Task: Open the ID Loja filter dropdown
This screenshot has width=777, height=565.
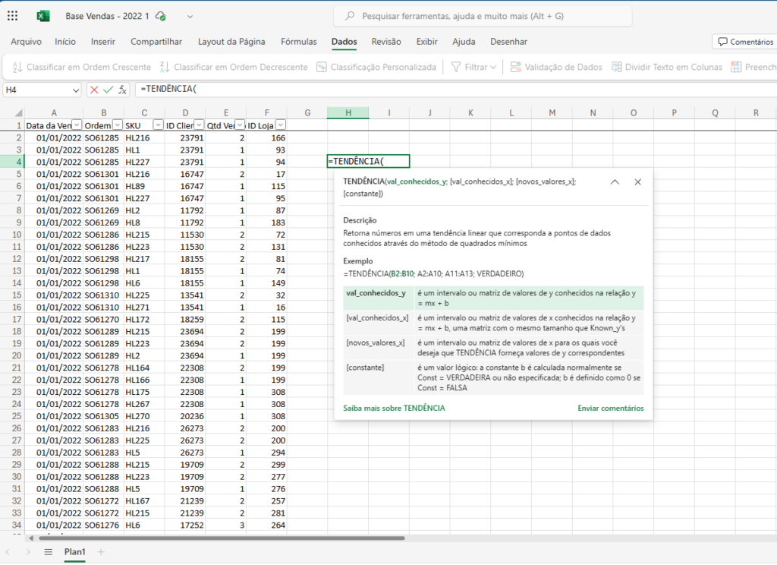Action: [281, 125]
